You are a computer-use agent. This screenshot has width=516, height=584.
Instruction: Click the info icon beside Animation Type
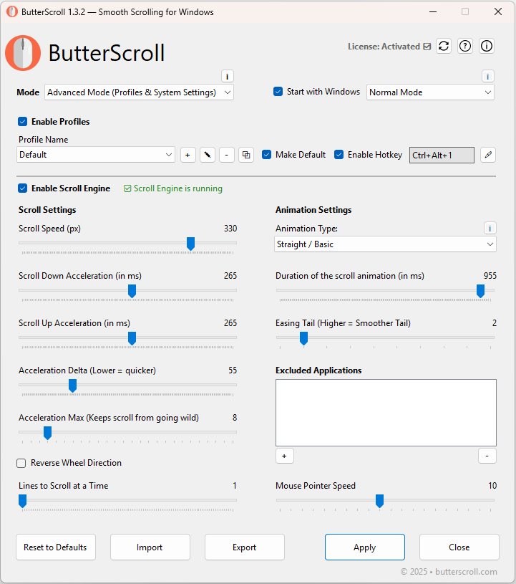coord(490,229)
